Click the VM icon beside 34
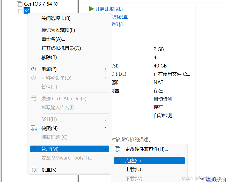Viewport: 226px width, 182px height. 20,11
